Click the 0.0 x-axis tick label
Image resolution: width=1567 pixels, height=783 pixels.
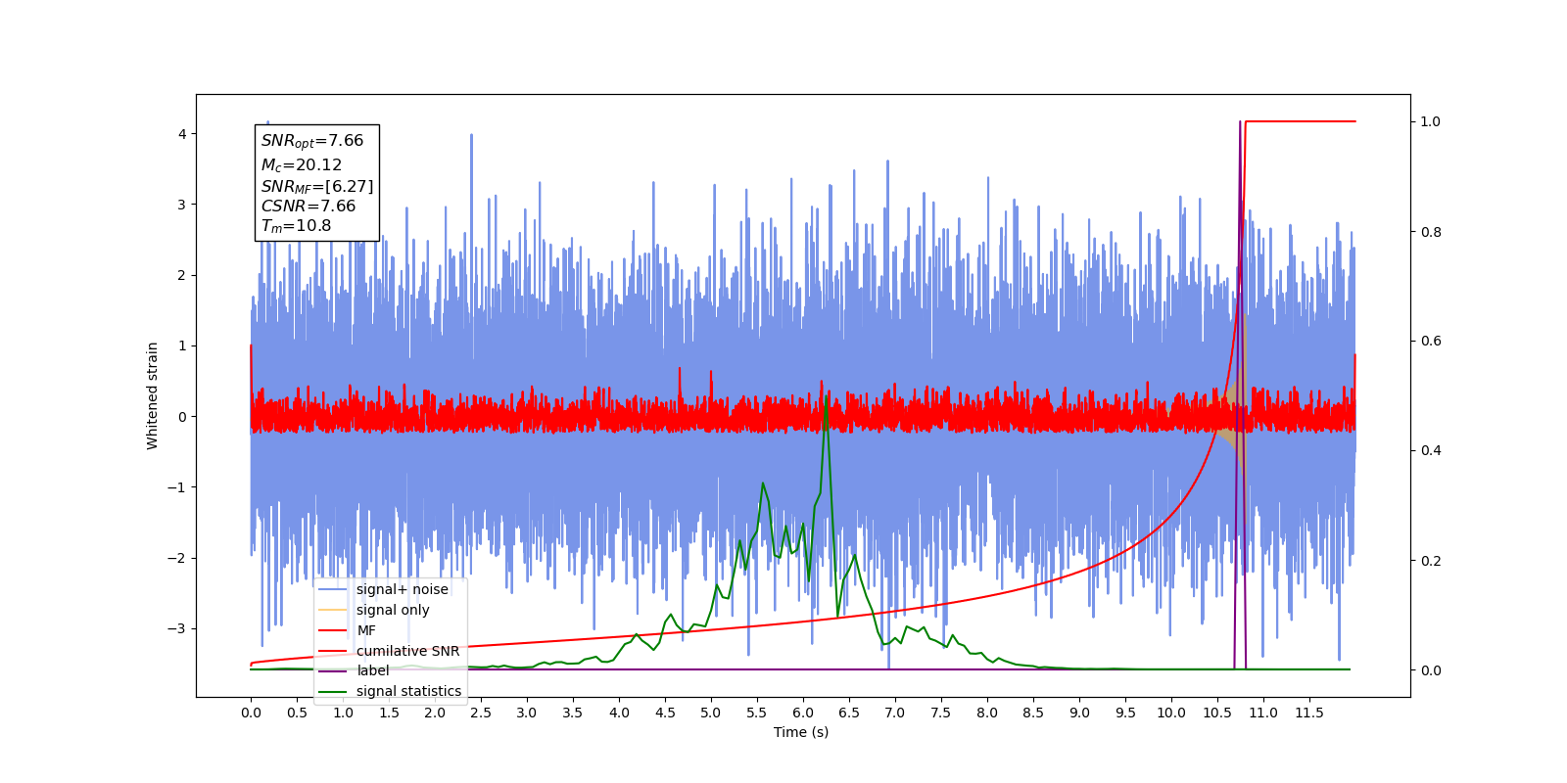(251, 713)
